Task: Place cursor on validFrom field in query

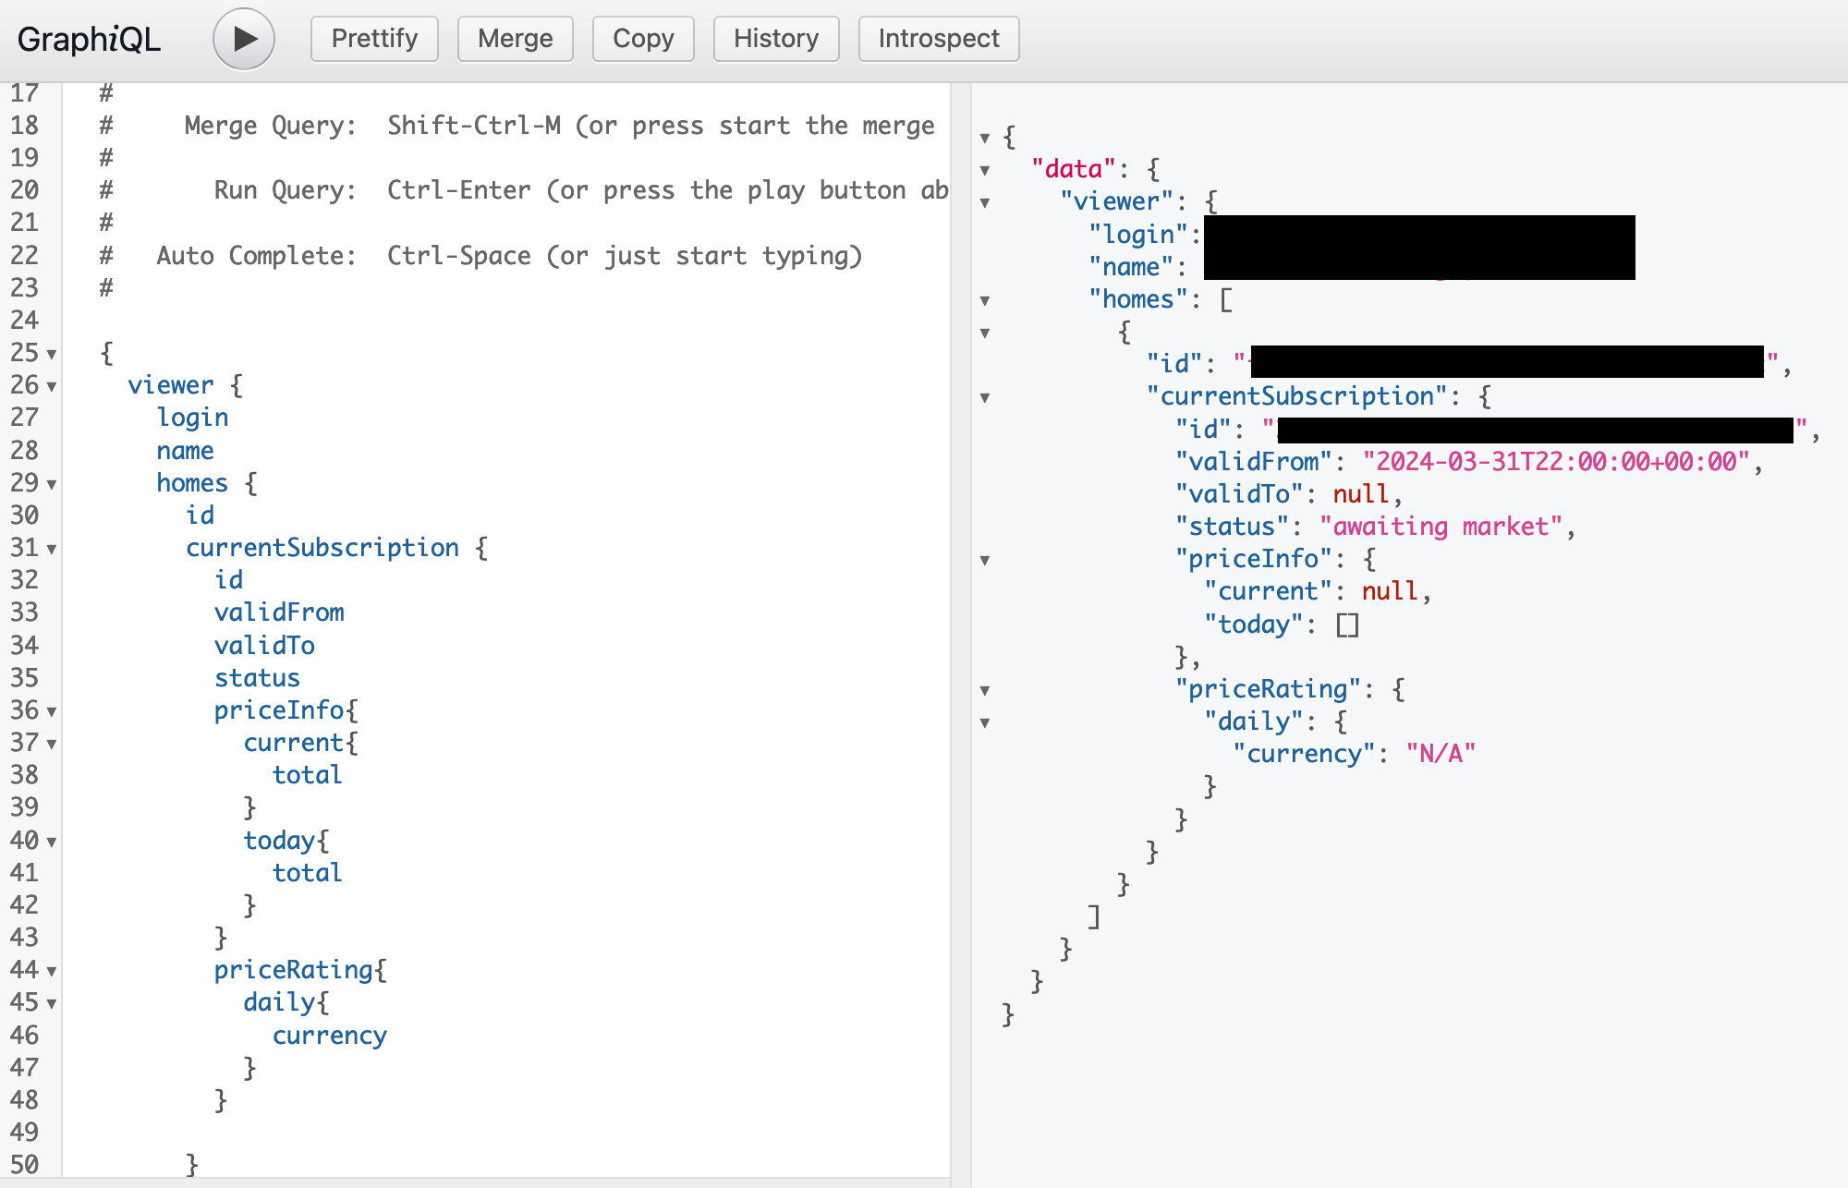Action: click(x=279, y=612)
